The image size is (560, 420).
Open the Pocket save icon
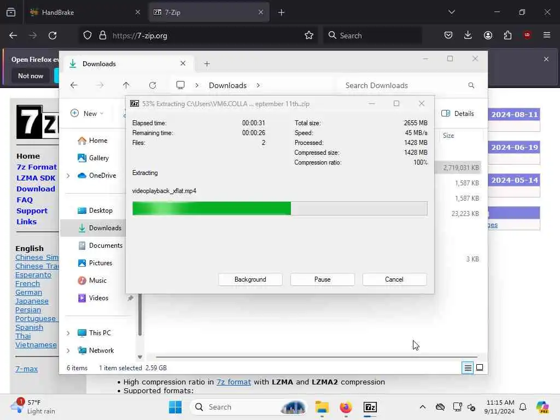pyautogui.click(x=448, y=35)
